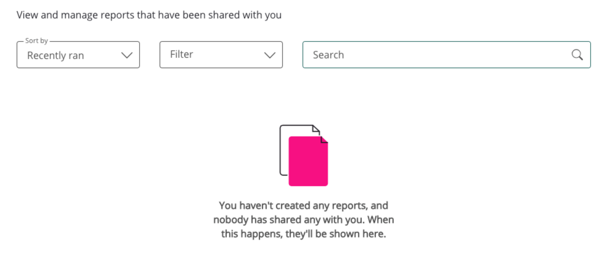This screenshot has width=602, height=255.
Task: Click the folded corner of the outlined document
Action: [316, 128]
